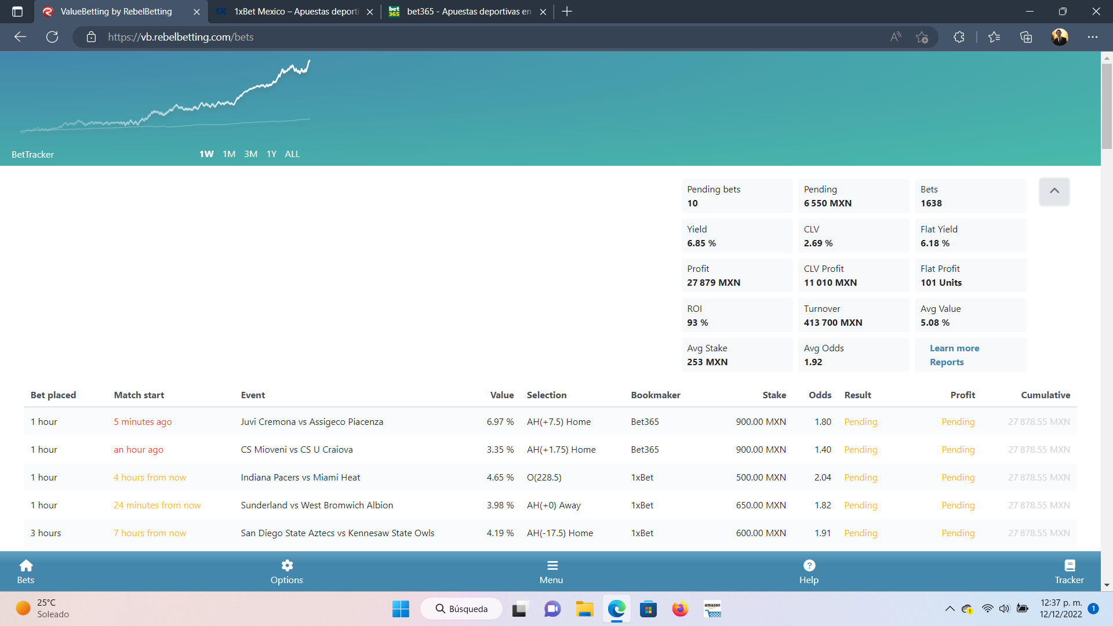Select the 1W chart range

pos(206,154)
